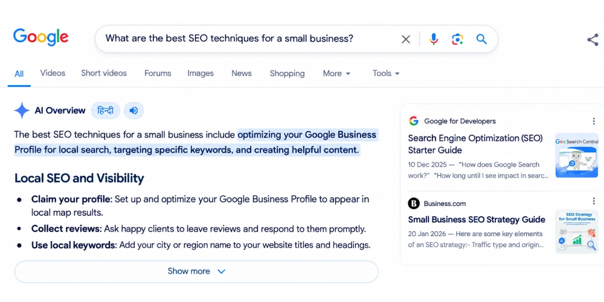Image resolution: width=604 pixels, height=302 pixels.
Task: Open the three-dot menu for Google for Developers
Action: [x=594, y=121]
